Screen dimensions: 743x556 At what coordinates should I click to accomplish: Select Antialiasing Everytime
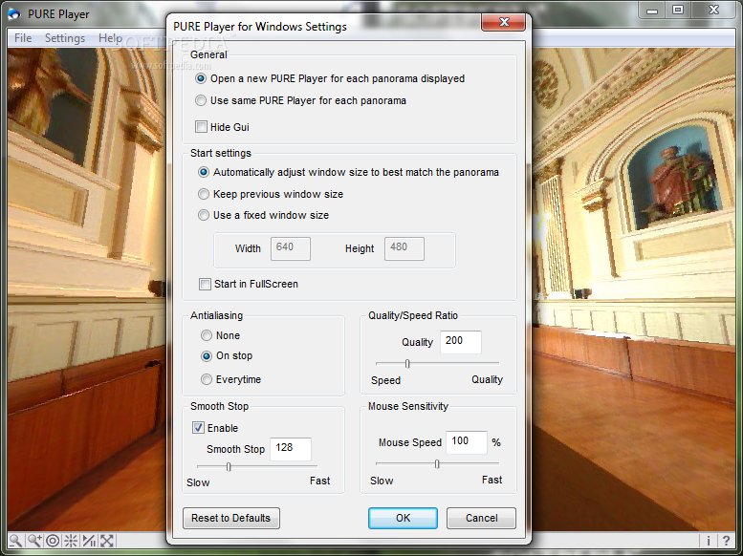click(x=207, y=379)
